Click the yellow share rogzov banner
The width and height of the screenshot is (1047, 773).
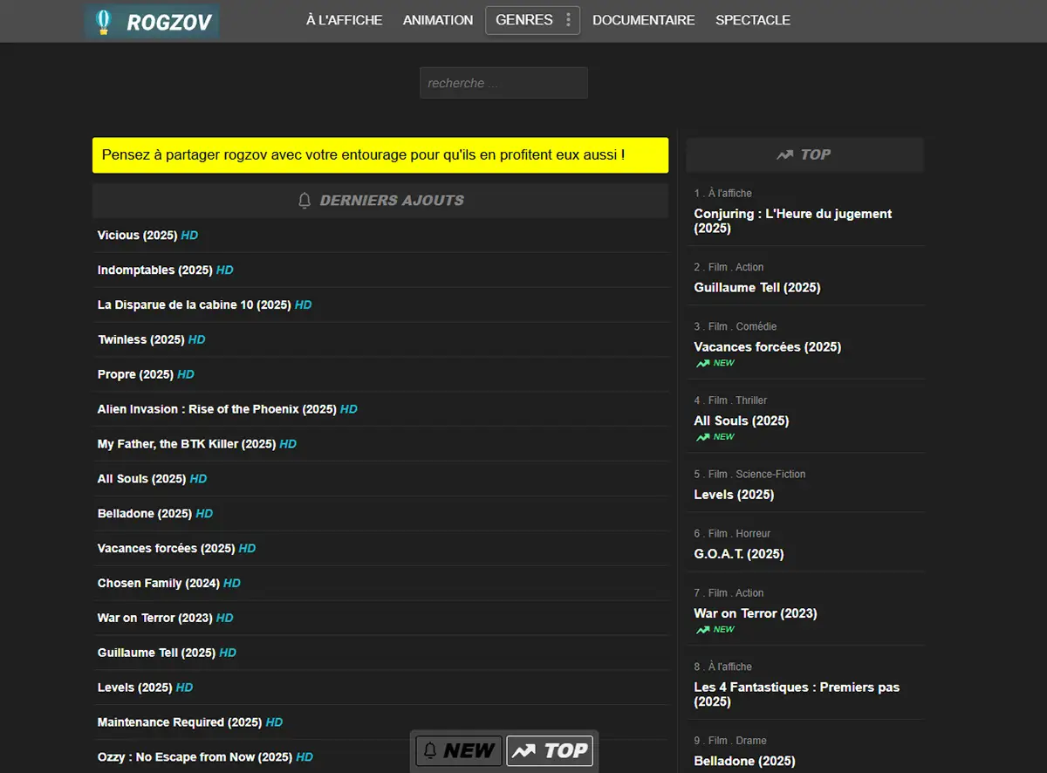click(x=380, y=155)
